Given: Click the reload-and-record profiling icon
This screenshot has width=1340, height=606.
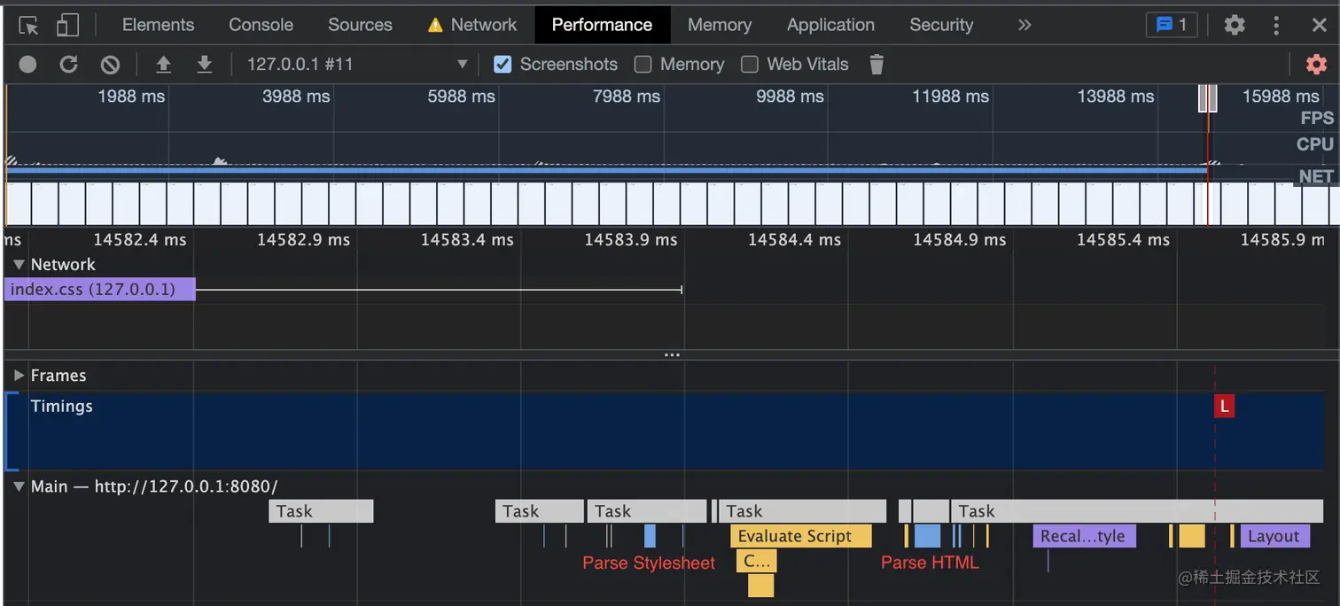Looking at the screenshot, I should tap(68, 64).
